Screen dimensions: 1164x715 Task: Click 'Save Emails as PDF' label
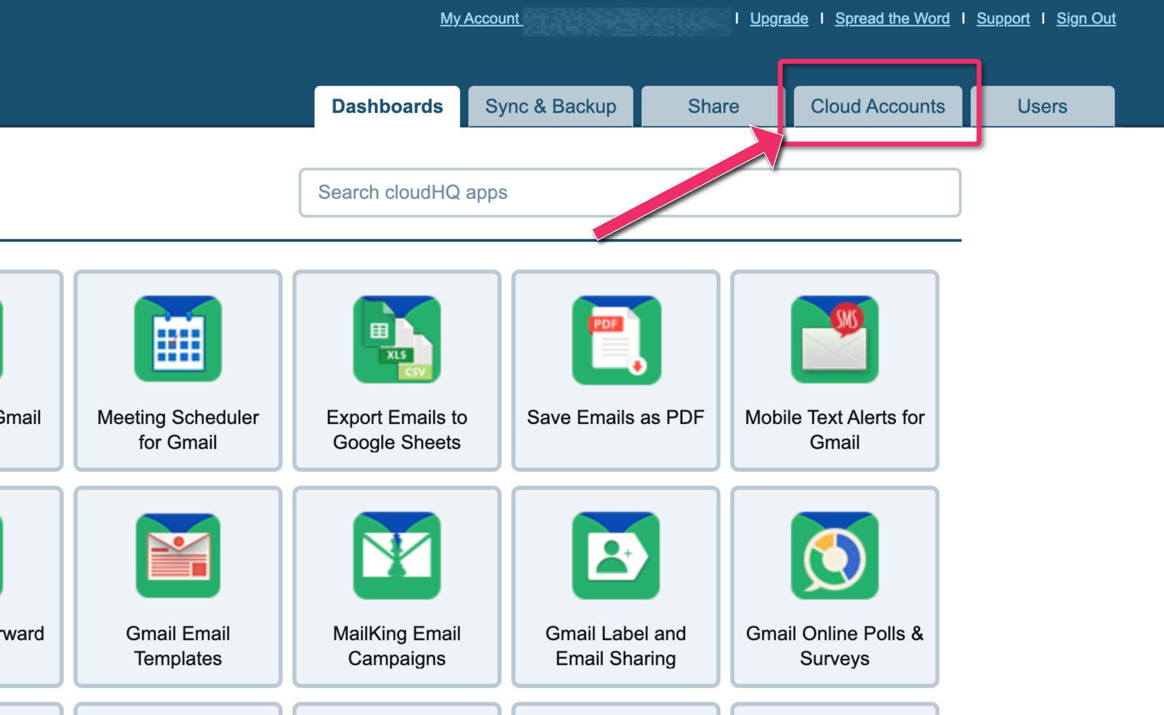point(615,417)
